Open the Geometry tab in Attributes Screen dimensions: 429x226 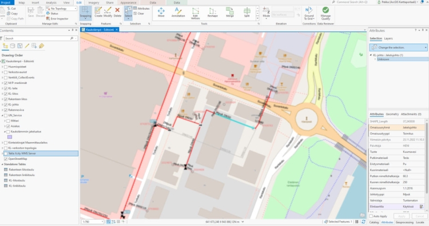click(392, 114)
